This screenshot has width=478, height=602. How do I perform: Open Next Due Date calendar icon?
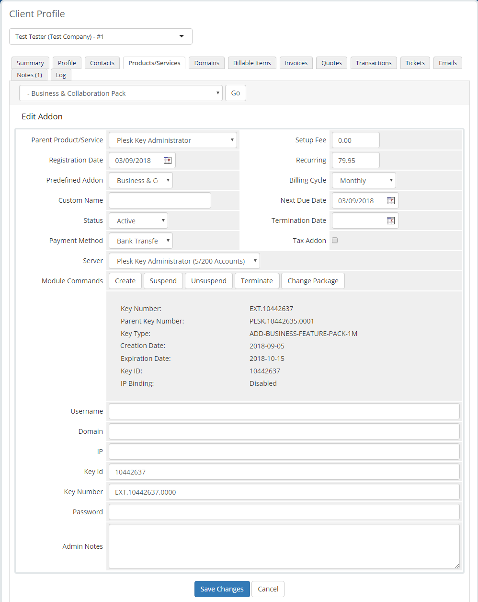coord(391,200)
